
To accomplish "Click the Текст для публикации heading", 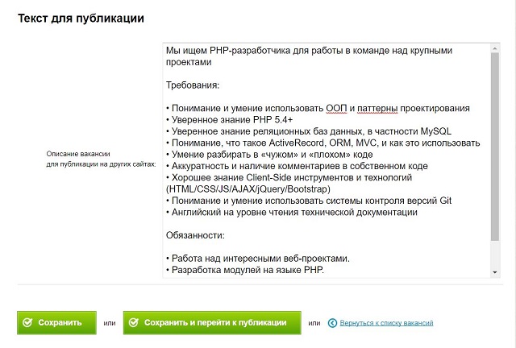I will click(x=81, y=18).
